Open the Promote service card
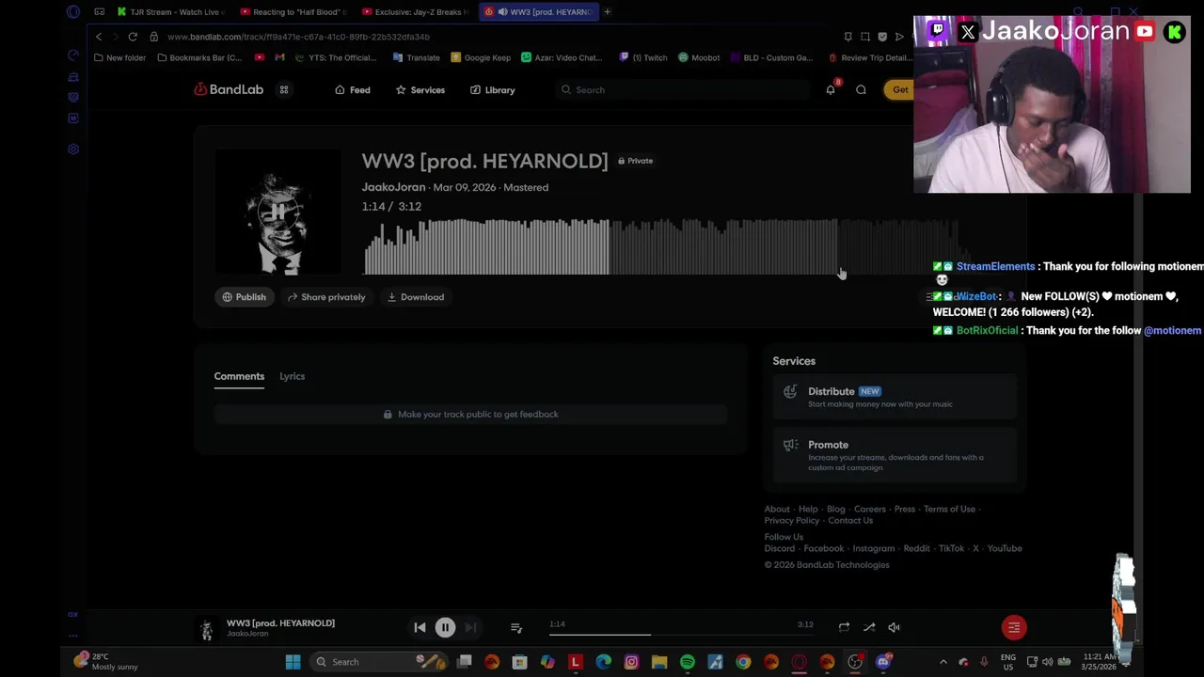This screenshot has height=677, width=1204. click(895, 455)
